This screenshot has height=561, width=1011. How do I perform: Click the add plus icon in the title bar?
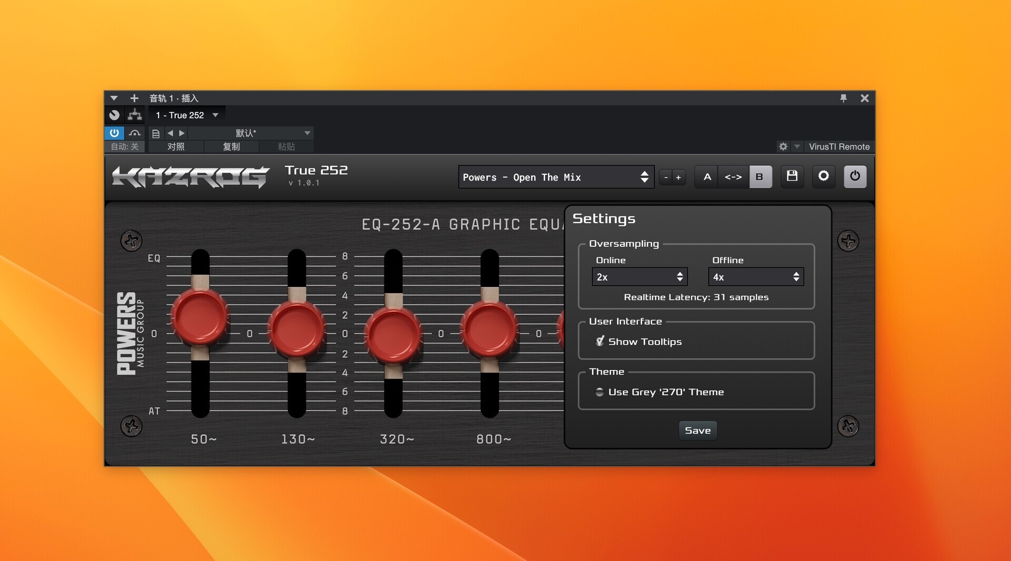[134, 98]
